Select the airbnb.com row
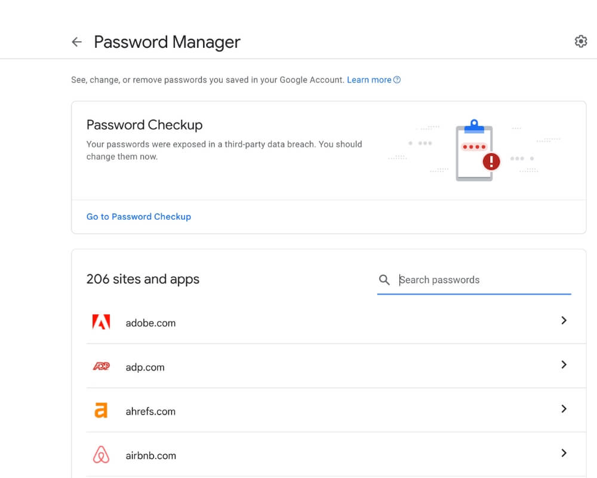The height and width of the screenshot is (478, 597). [x=328, y=455]
